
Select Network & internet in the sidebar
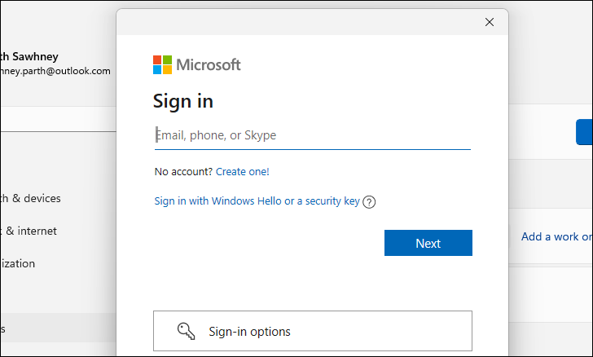[x=29, y=231]
